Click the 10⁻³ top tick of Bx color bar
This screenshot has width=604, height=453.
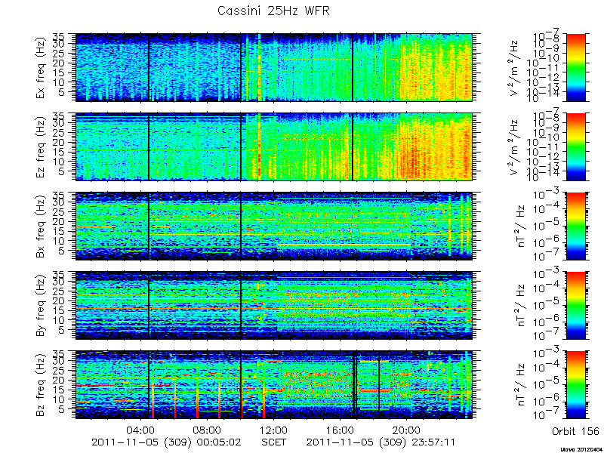pos(547,194)
